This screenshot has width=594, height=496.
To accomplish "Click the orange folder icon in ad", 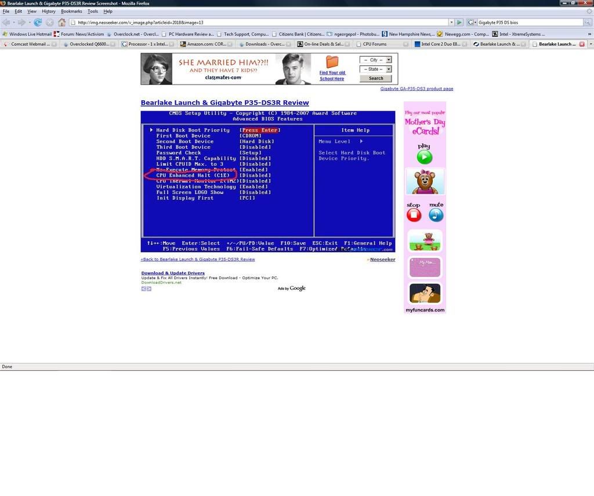I will pos(332,61).
